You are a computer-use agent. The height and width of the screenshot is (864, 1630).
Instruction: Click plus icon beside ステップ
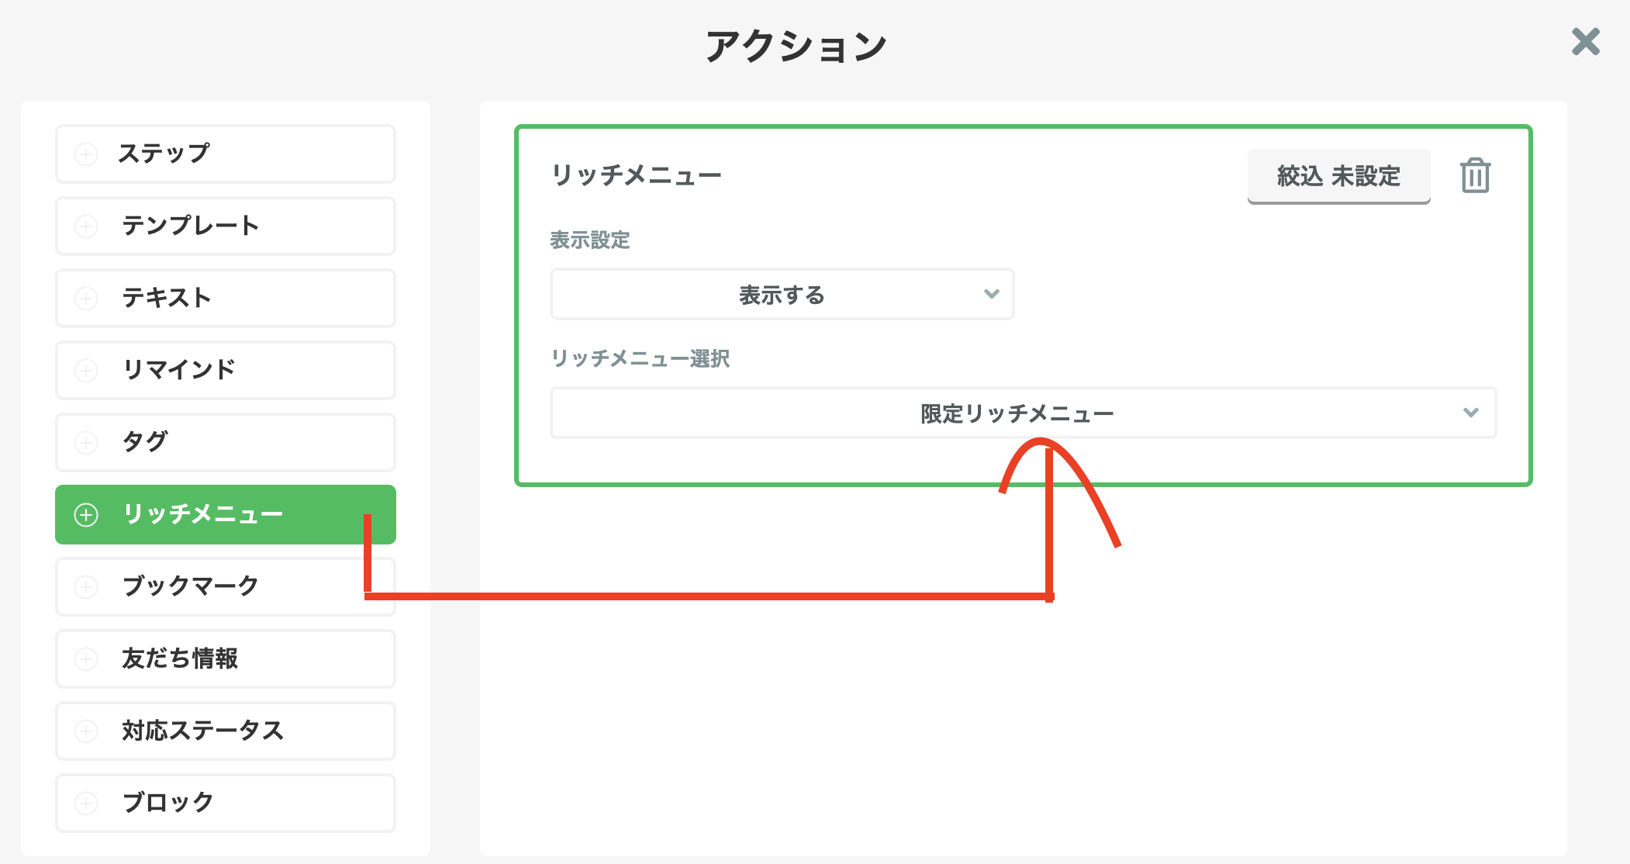(86, 154)
